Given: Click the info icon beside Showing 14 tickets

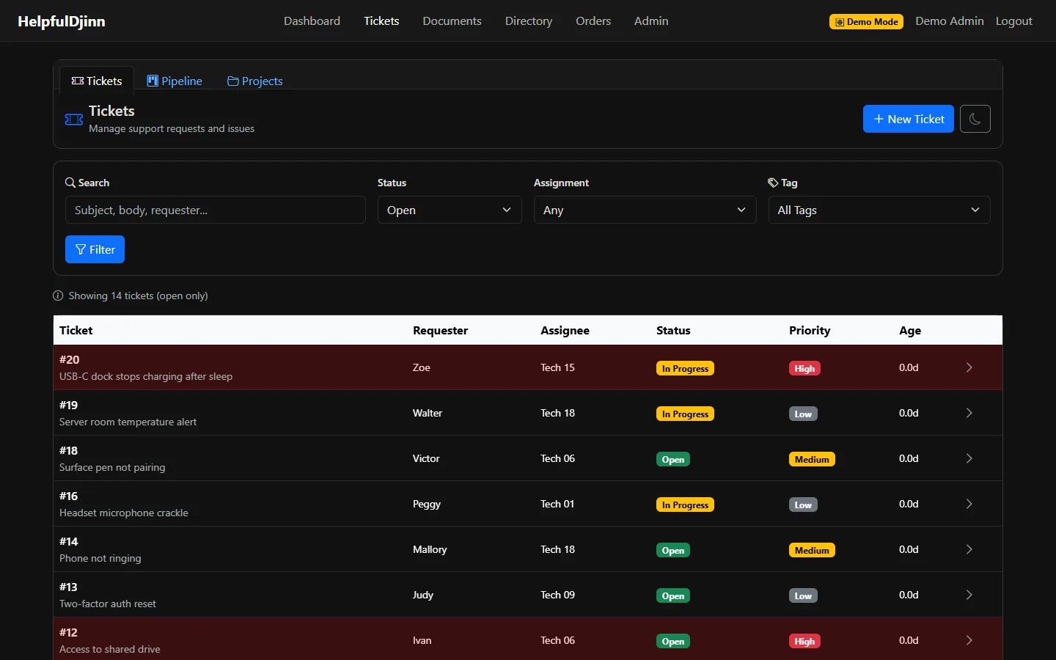Looking at the screenshot, I should pyautogui.click(x=58, y=296).
